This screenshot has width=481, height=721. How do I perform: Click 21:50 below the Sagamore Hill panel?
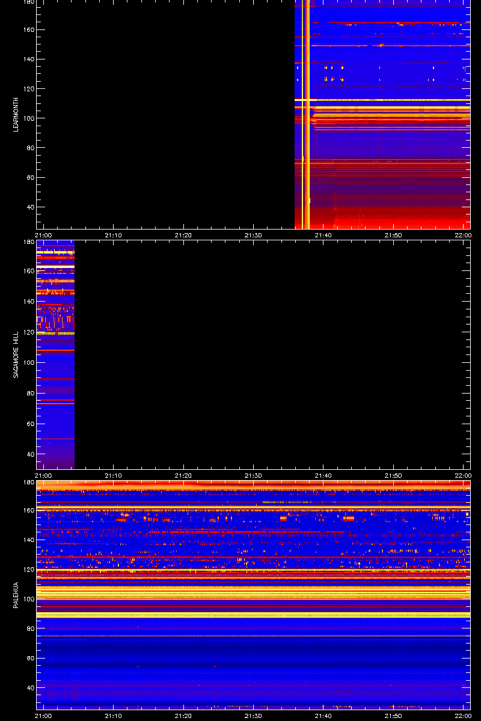coord(393,475)
